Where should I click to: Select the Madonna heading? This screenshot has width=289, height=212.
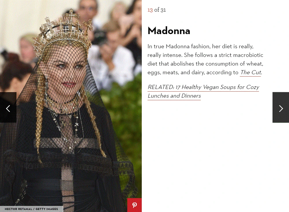pyautogui.click(x=169, y=31)
